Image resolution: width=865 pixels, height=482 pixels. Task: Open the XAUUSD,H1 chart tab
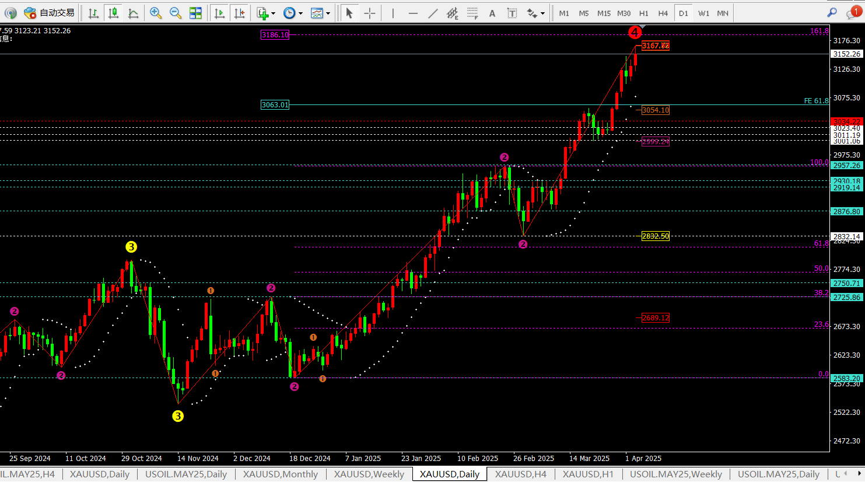pyautogui.click(x=588, y=474)
